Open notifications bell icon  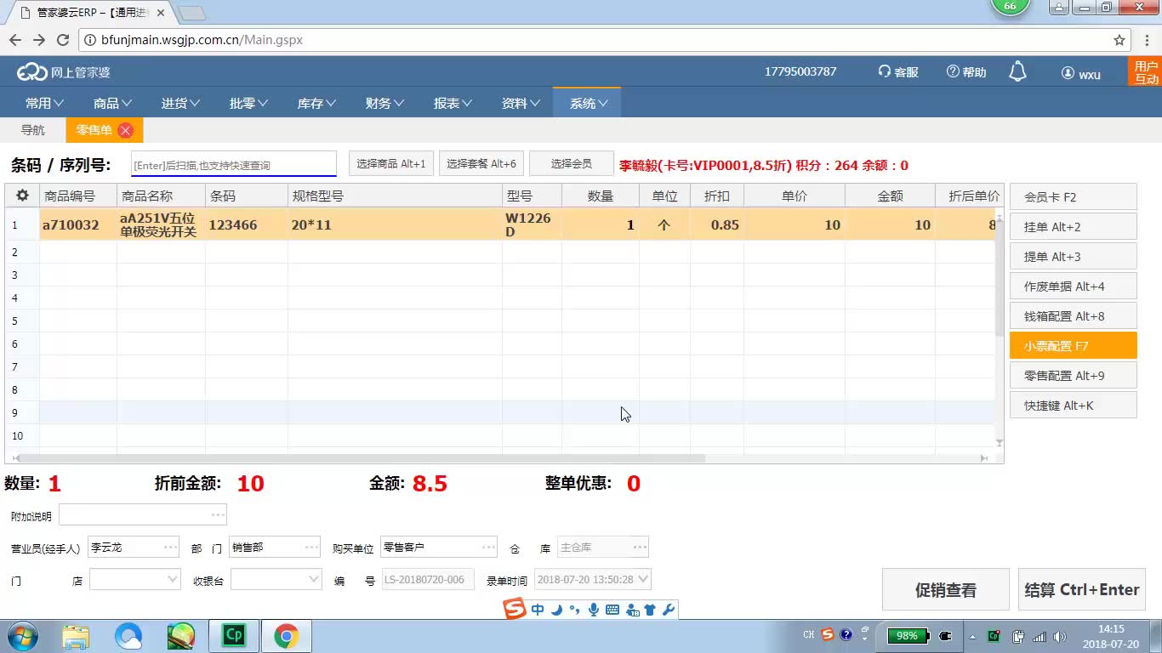pyautogui.click(x=1017, y=72)
